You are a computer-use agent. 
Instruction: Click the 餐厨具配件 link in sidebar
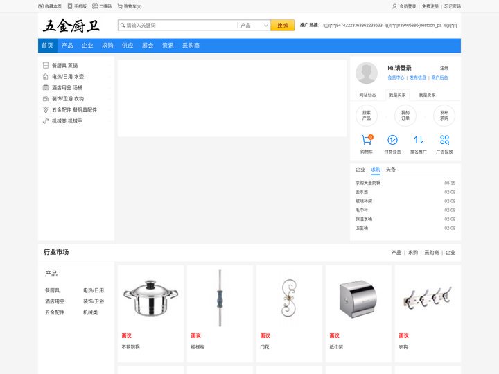click(x=85, y=109)
